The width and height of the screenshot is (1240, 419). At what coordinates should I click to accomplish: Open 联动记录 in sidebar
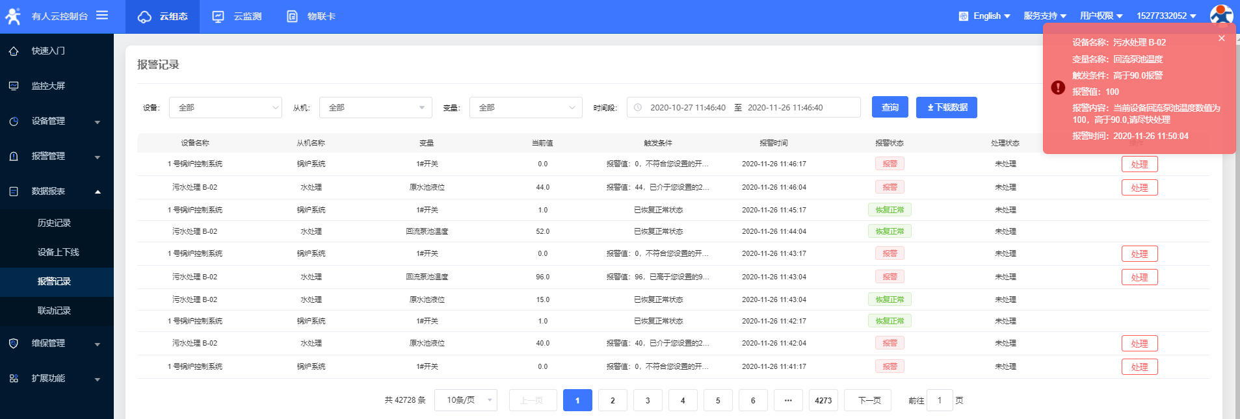[57, 311]
